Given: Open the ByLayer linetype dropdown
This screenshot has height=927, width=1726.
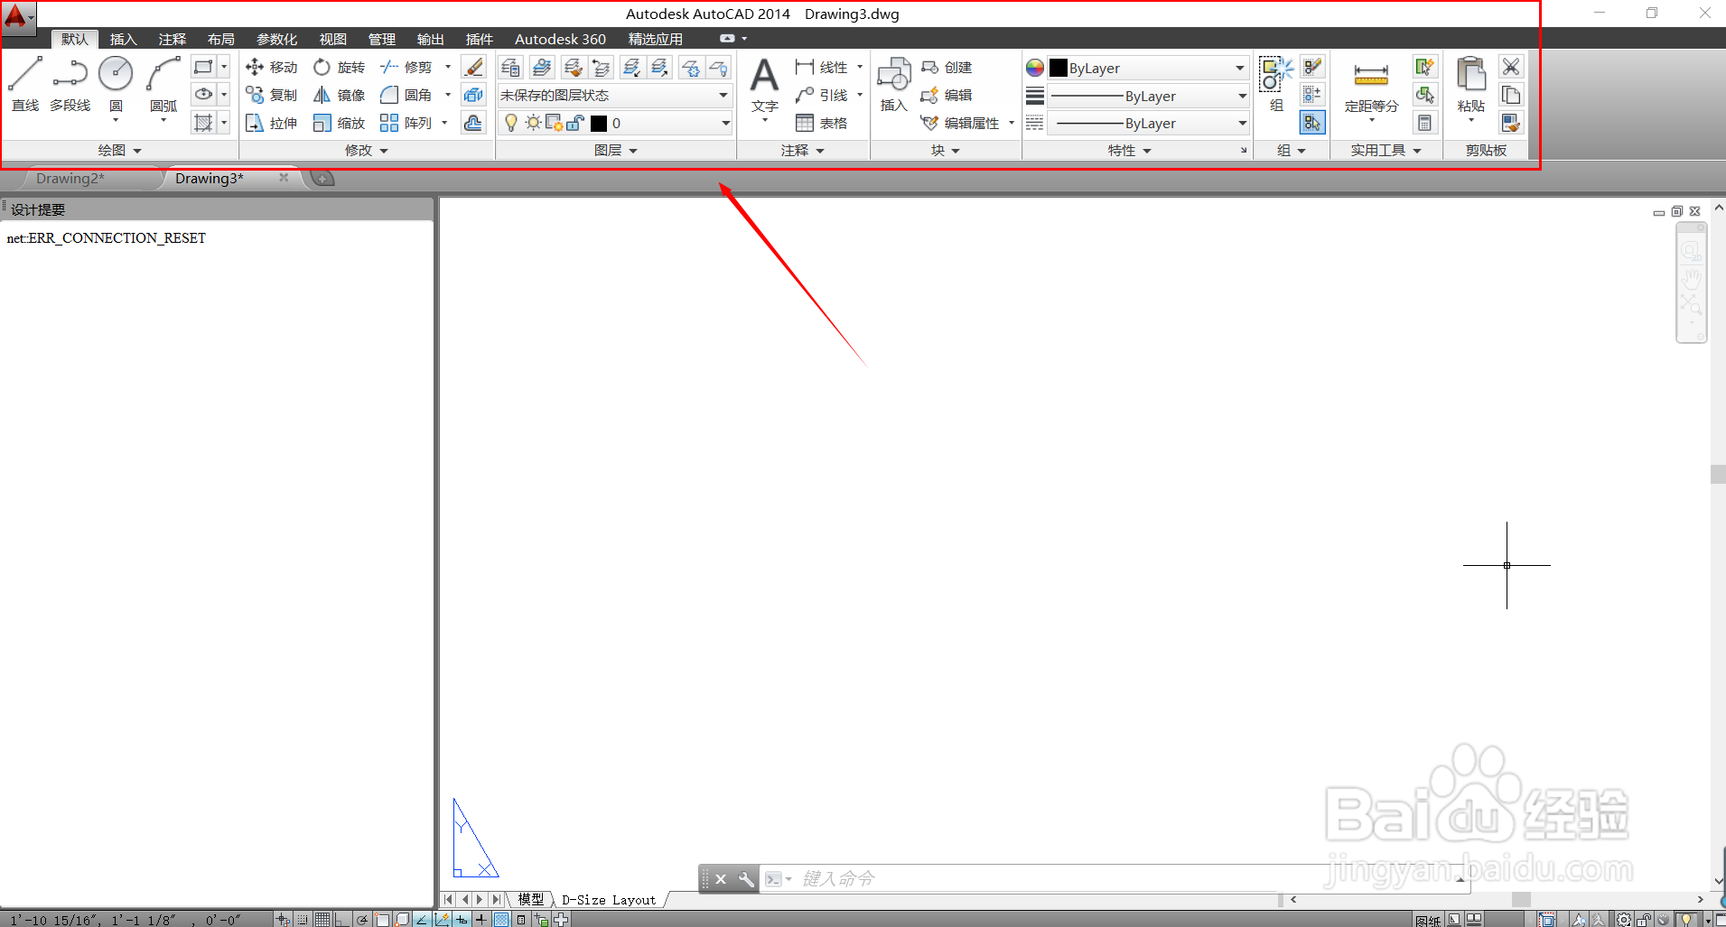Looking at the screenshot, I should point(1148,123).
